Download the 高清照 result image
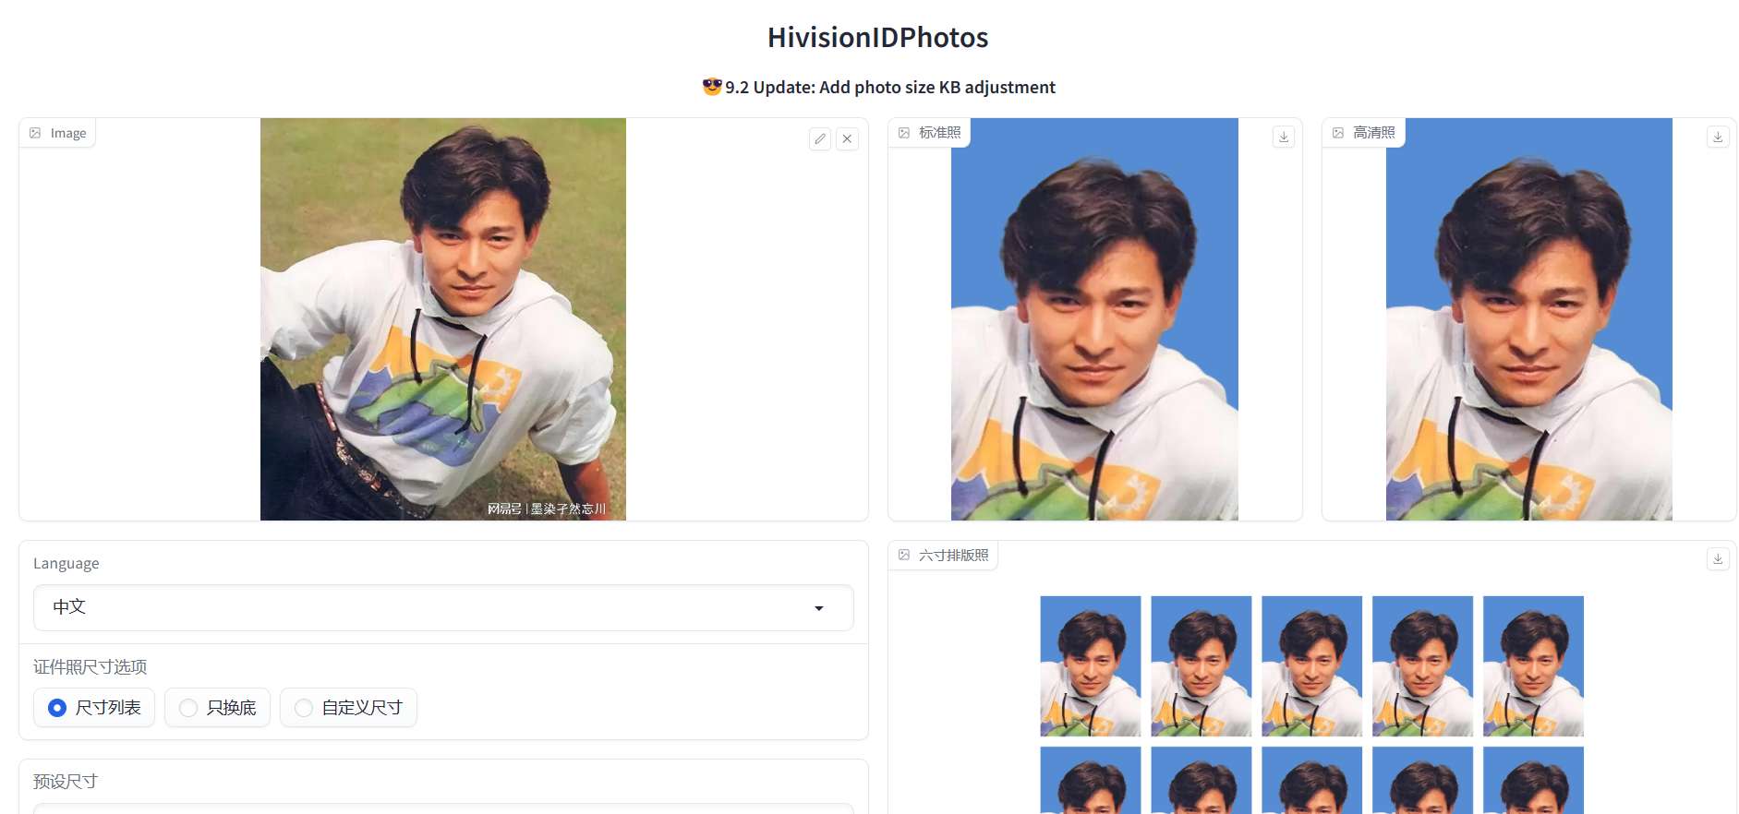The height and width of the screenshot is (814, 1739). [1718, 137]
